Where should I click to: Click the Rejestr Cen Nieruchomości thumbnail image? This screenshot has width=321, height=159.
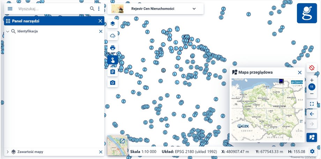(x=117, y=9)
